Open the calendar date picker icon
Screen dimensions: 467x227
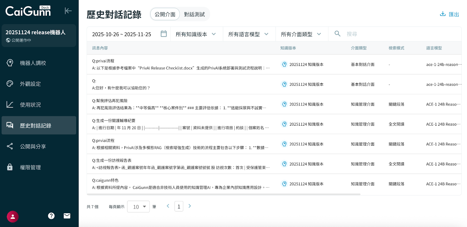click(164, 34)
